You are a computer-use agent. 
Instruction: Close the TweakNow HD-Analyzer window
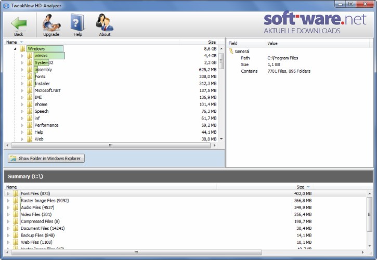click(x=365, y=4)
